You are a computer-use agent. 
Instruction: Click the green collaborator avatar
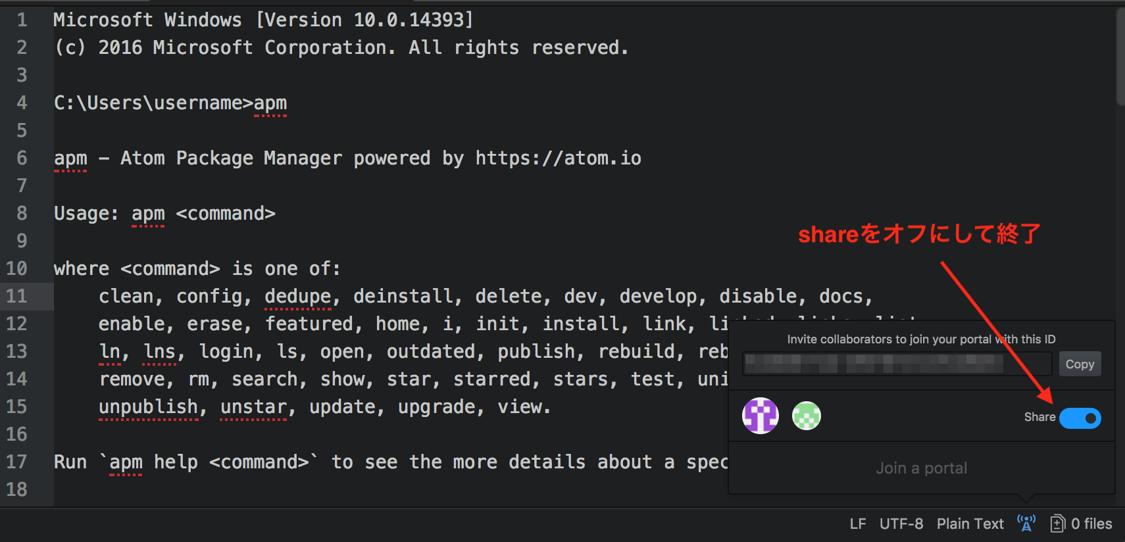(x=807, y=416)
